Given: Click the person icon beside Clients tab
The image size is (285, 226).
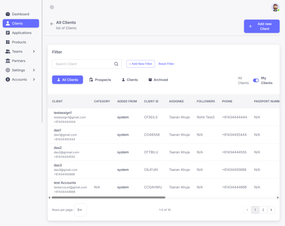Looking at the screenshot, I should [123, 80].
